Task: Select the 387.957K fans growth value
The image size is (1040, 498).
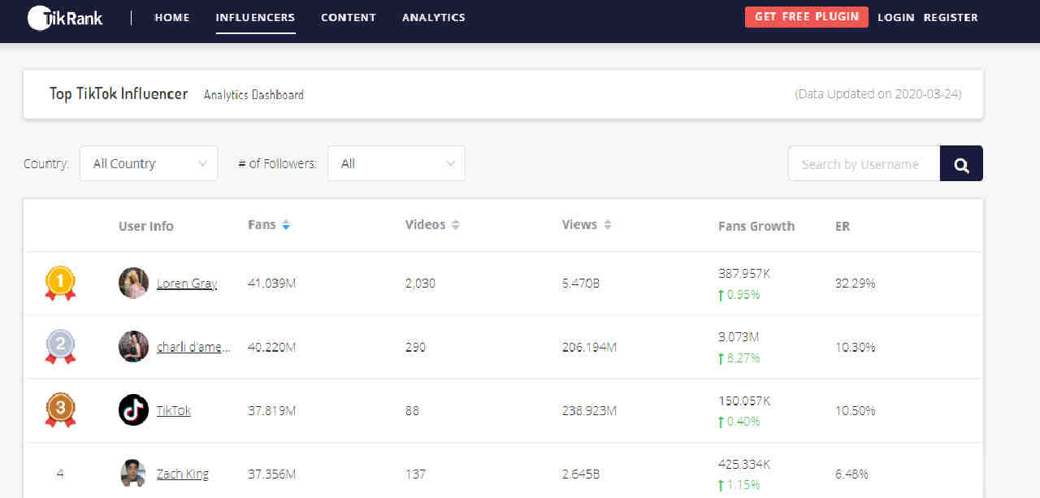Action: (744, 274)
